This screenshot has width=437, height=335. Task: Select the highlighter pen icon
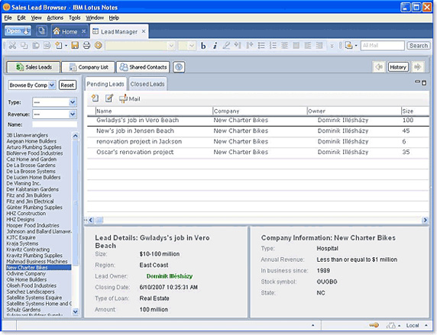click(x=226, y=45)
